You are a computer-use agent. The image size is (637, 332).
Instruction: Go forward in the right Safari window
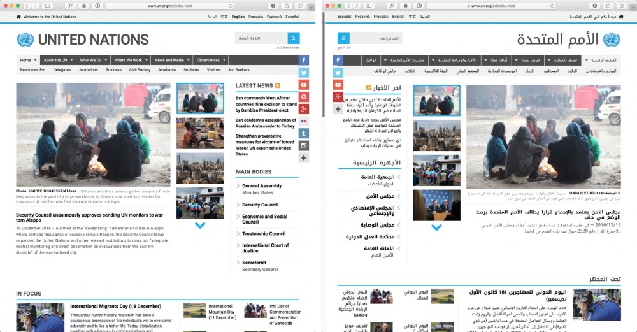(357, 6)
